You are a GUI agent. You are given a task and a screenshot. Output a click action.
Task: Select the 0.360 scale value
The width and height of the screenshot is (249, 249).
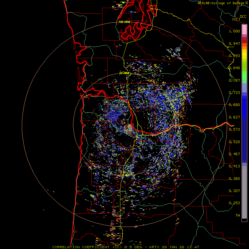pos(234,179)
